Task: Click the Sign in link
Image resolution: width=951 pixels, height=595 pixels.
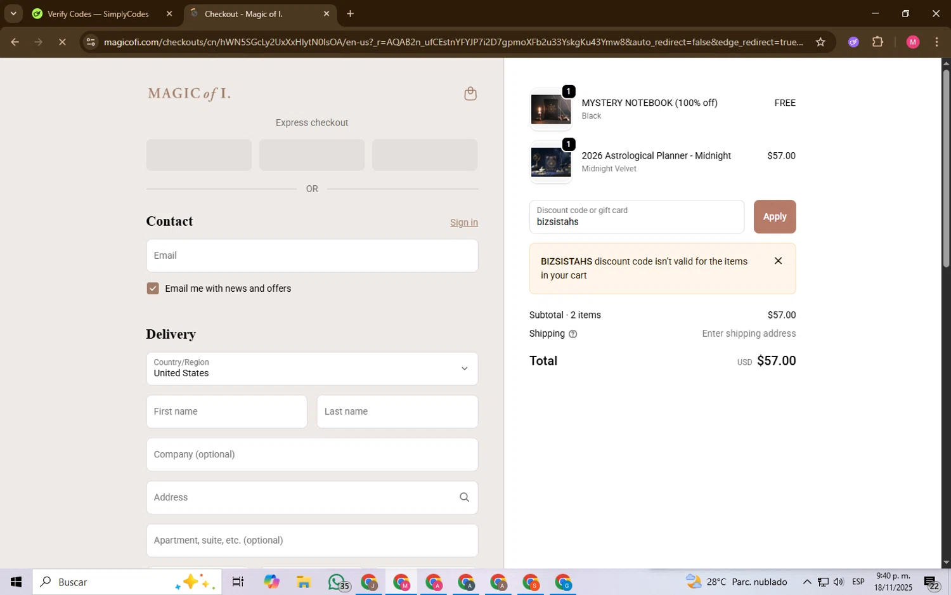Action: [x=464, y=223]
